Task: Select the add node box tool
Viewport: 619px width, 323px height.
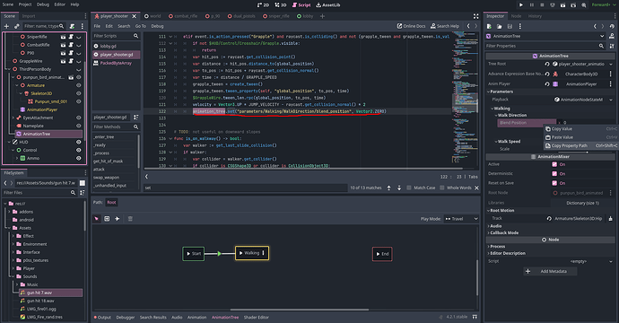Action: tap(107, 218)
